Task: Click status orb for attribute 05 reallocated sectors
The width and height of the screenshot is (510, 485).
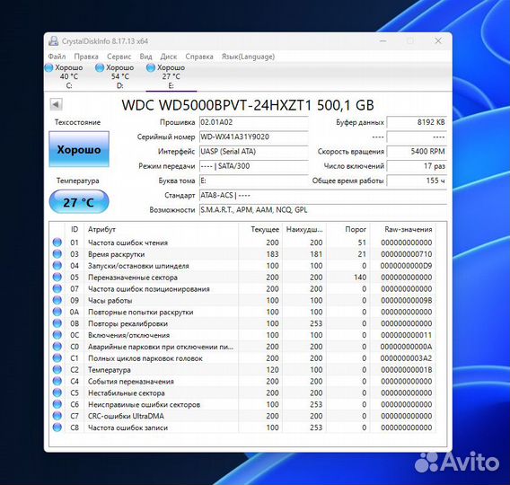Action: pyautogui.click(x=57, y=278)
